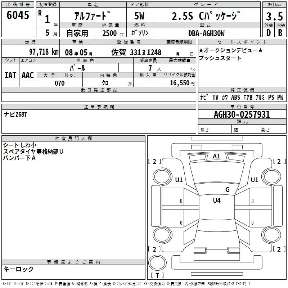Select model code DBA-AGH30W
The image size is (288, 288).
click(x=206, y=33)
